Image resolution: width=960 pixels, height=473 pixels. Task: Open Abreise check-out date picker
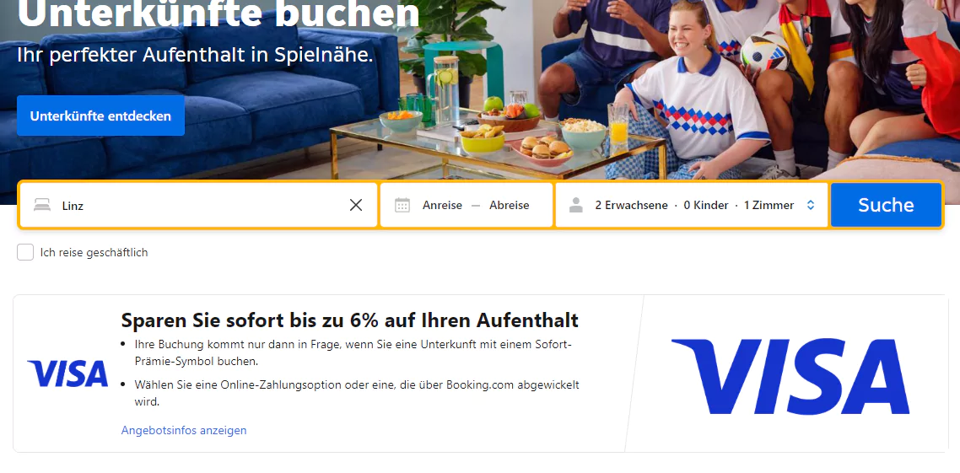pos(509,205)
